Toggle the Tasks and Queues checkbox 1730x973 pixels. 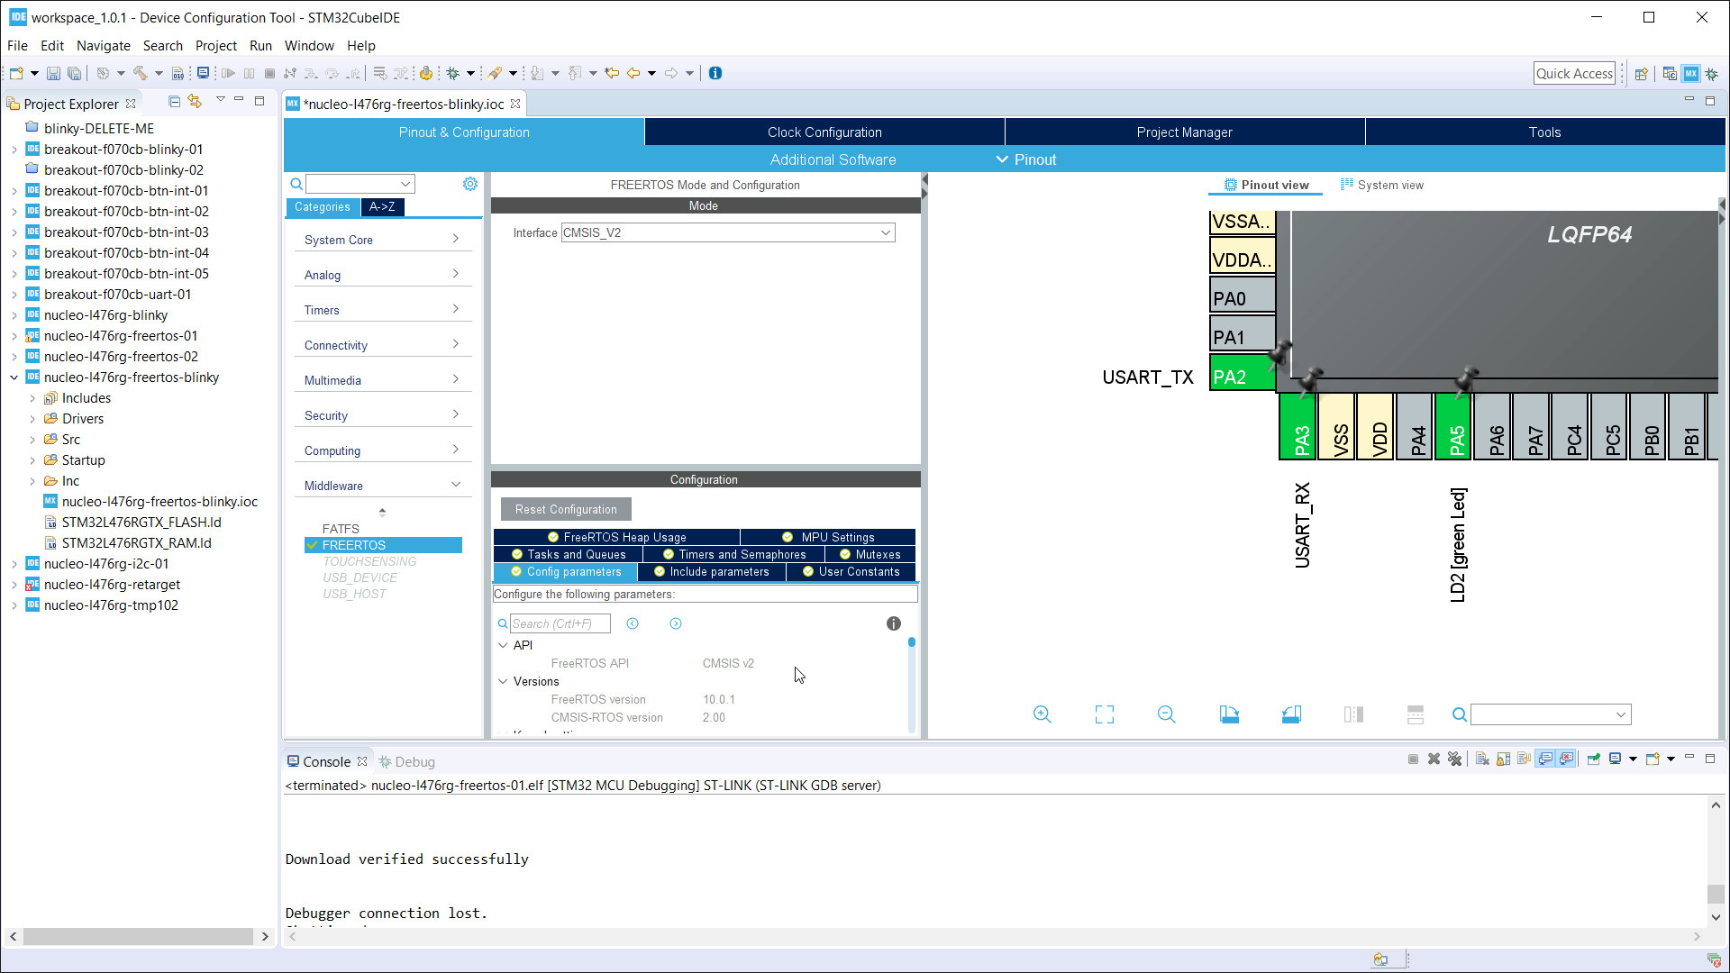click(x=518, y=555)
